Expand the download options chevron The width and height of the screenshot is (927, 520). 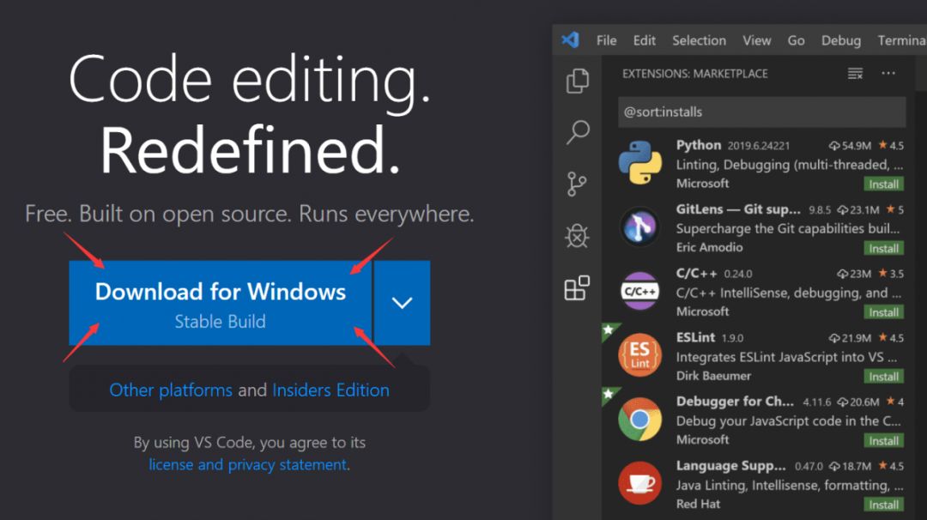pyautogui.click(x=402, y=303)
